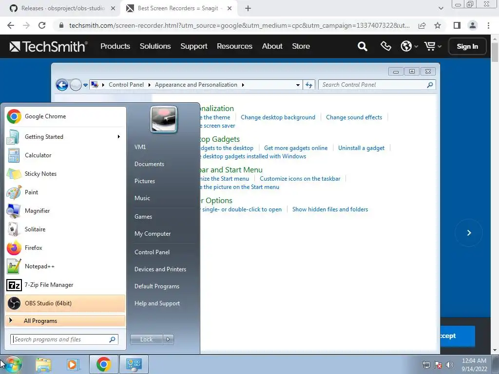Viewport: 499px width, 374px height.
Task: Click the Windows Start orb
Action: tap(12, 364)
